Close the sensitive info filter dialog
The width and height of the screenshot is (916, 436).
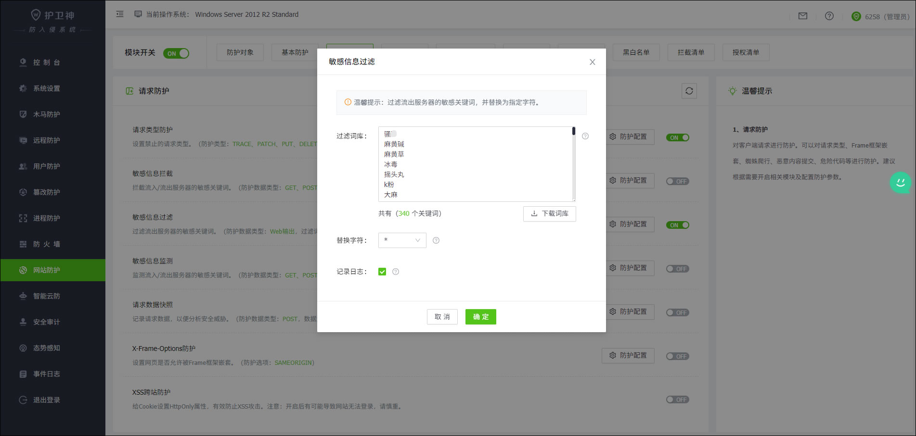(592, 62)
